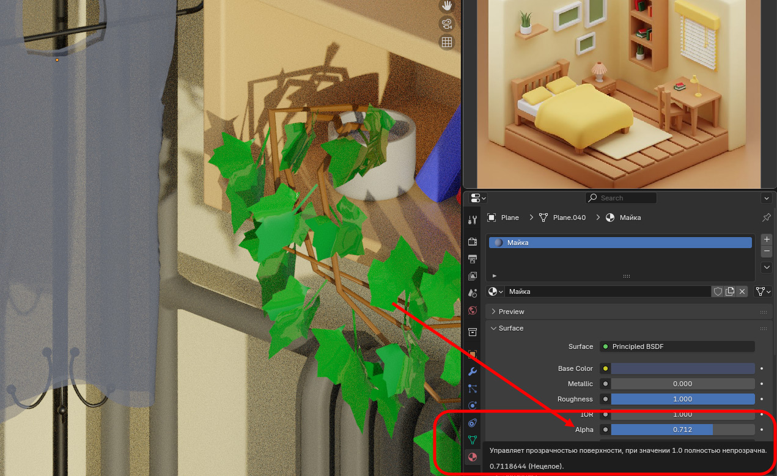
Task: Open the Render properties tab
Action: tap(473, 242)
